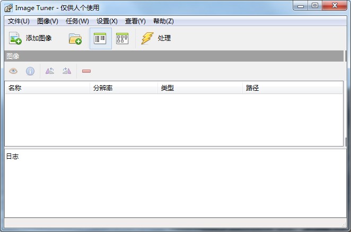351x232 pixels.
Task: Click the lightning 处理 process icon
Action: [147, 38]
